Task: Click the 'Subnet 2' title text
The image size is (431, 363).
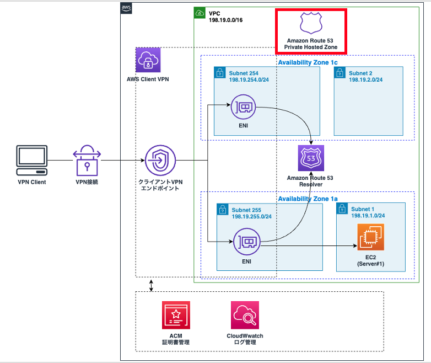Action: [x=360, y=73]
